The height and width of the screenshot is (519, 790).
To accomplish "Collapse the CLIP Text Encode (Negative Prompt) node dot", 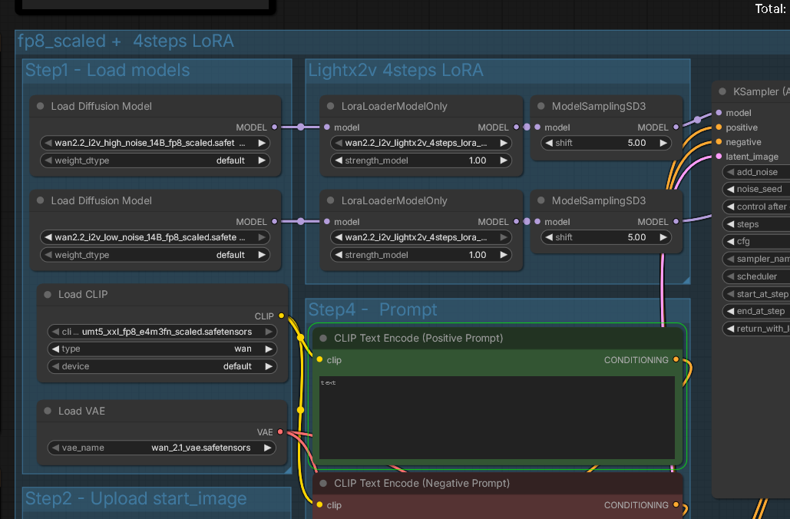I will (x=323, y=483).
